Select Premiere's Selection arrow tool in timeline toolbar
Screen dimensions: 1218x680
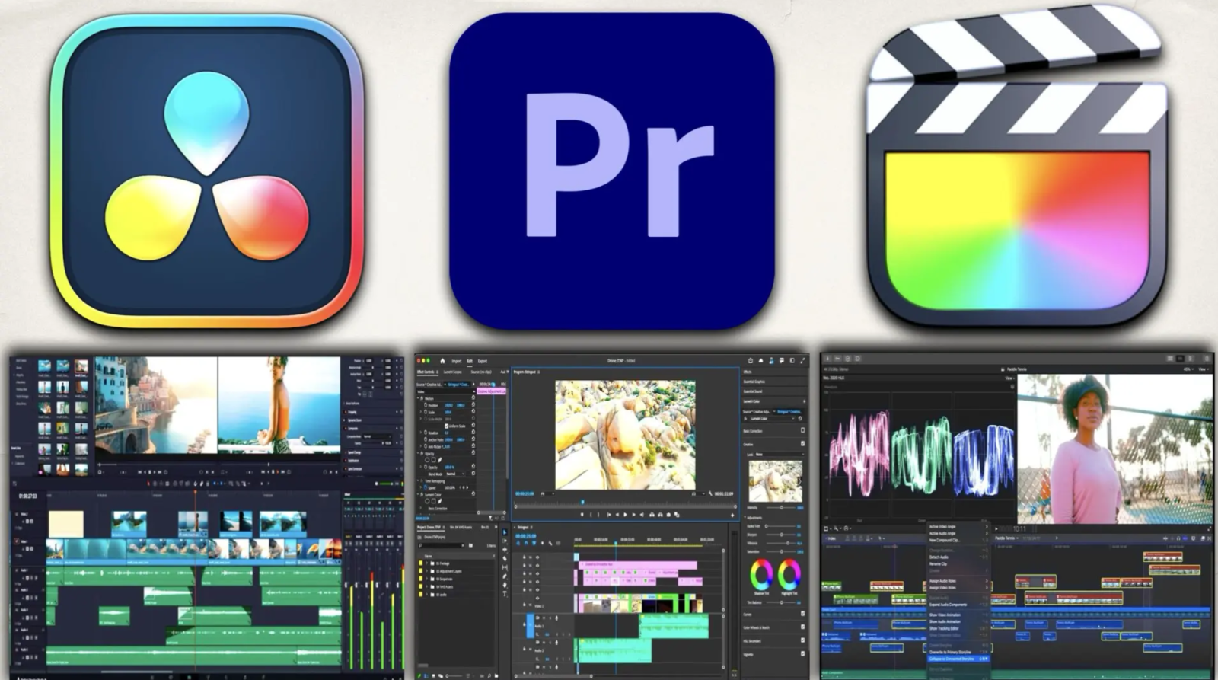click(x=505, y=532)
